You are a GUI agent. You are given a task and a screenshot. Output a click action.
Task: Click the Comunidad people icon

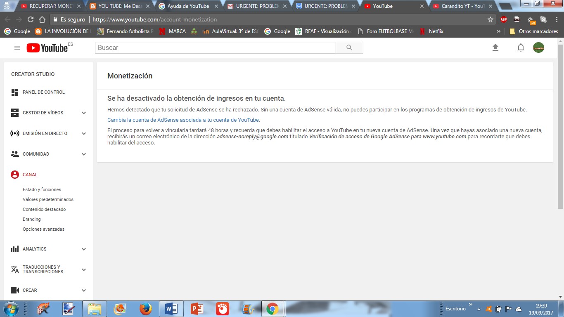click(x=15, y=154)
